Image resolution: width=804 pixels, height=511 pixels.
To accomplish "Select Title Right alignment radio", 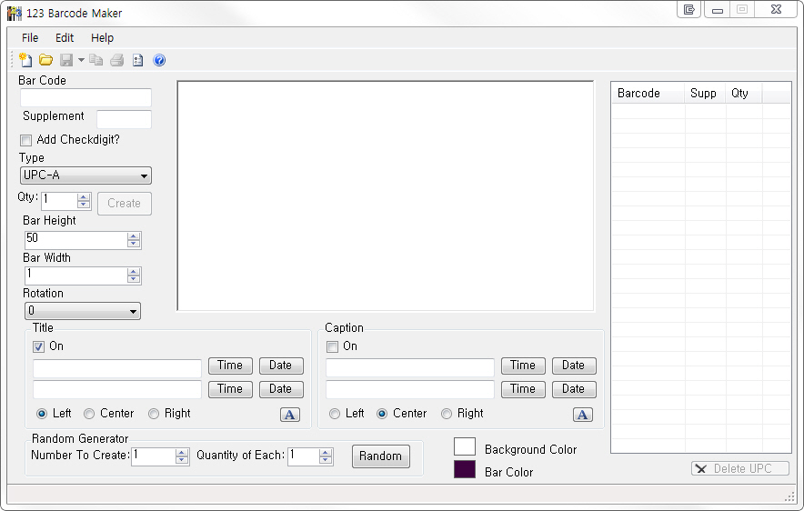I will [154, 414].
